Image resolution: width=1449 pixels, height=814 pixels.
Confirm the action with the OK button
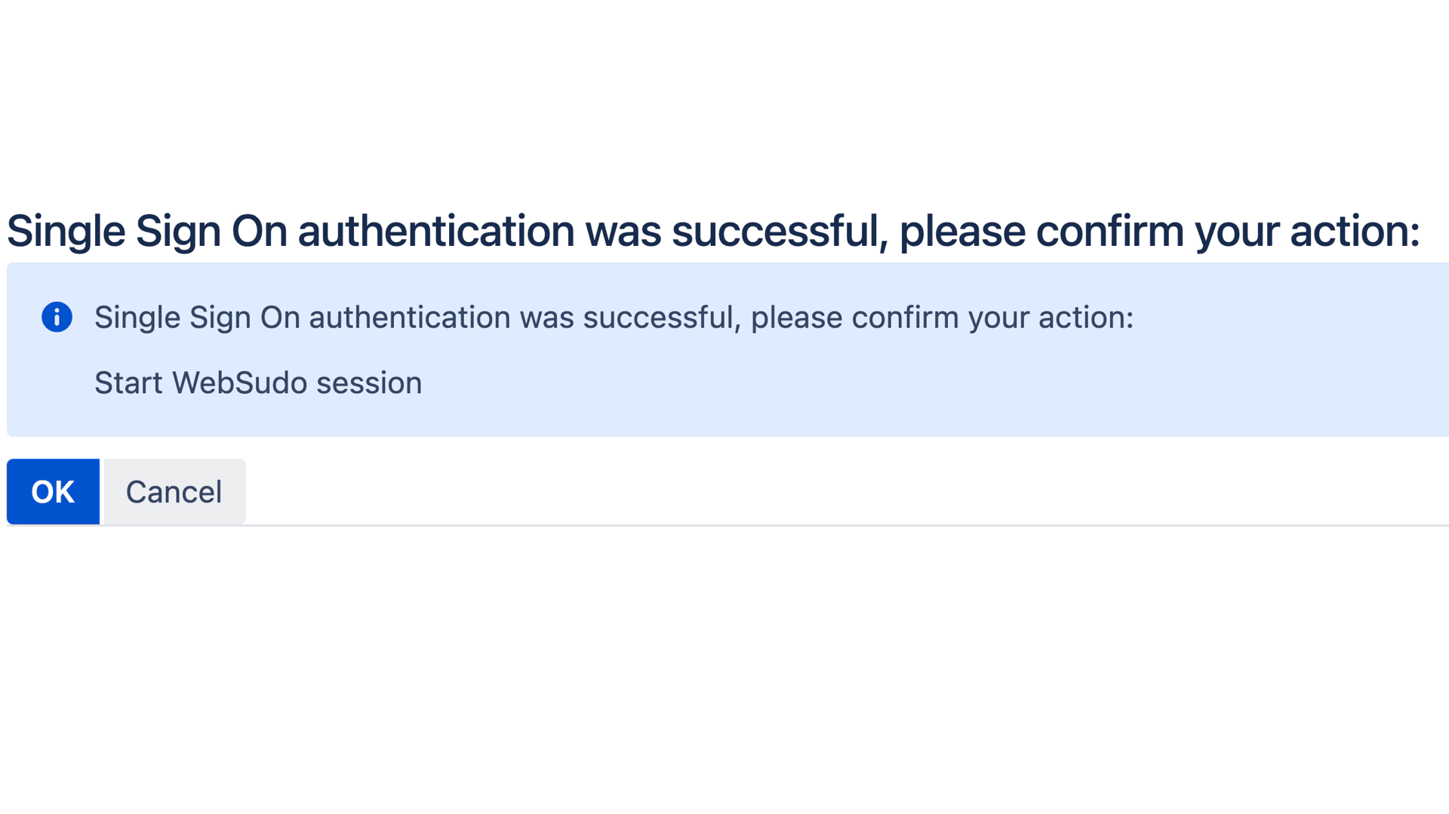coord(53,492)
